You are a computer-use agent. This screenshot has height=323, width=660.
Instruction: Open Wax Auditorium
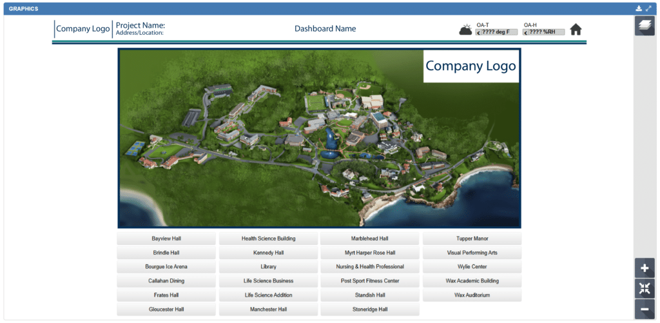[x=472, y=295]
